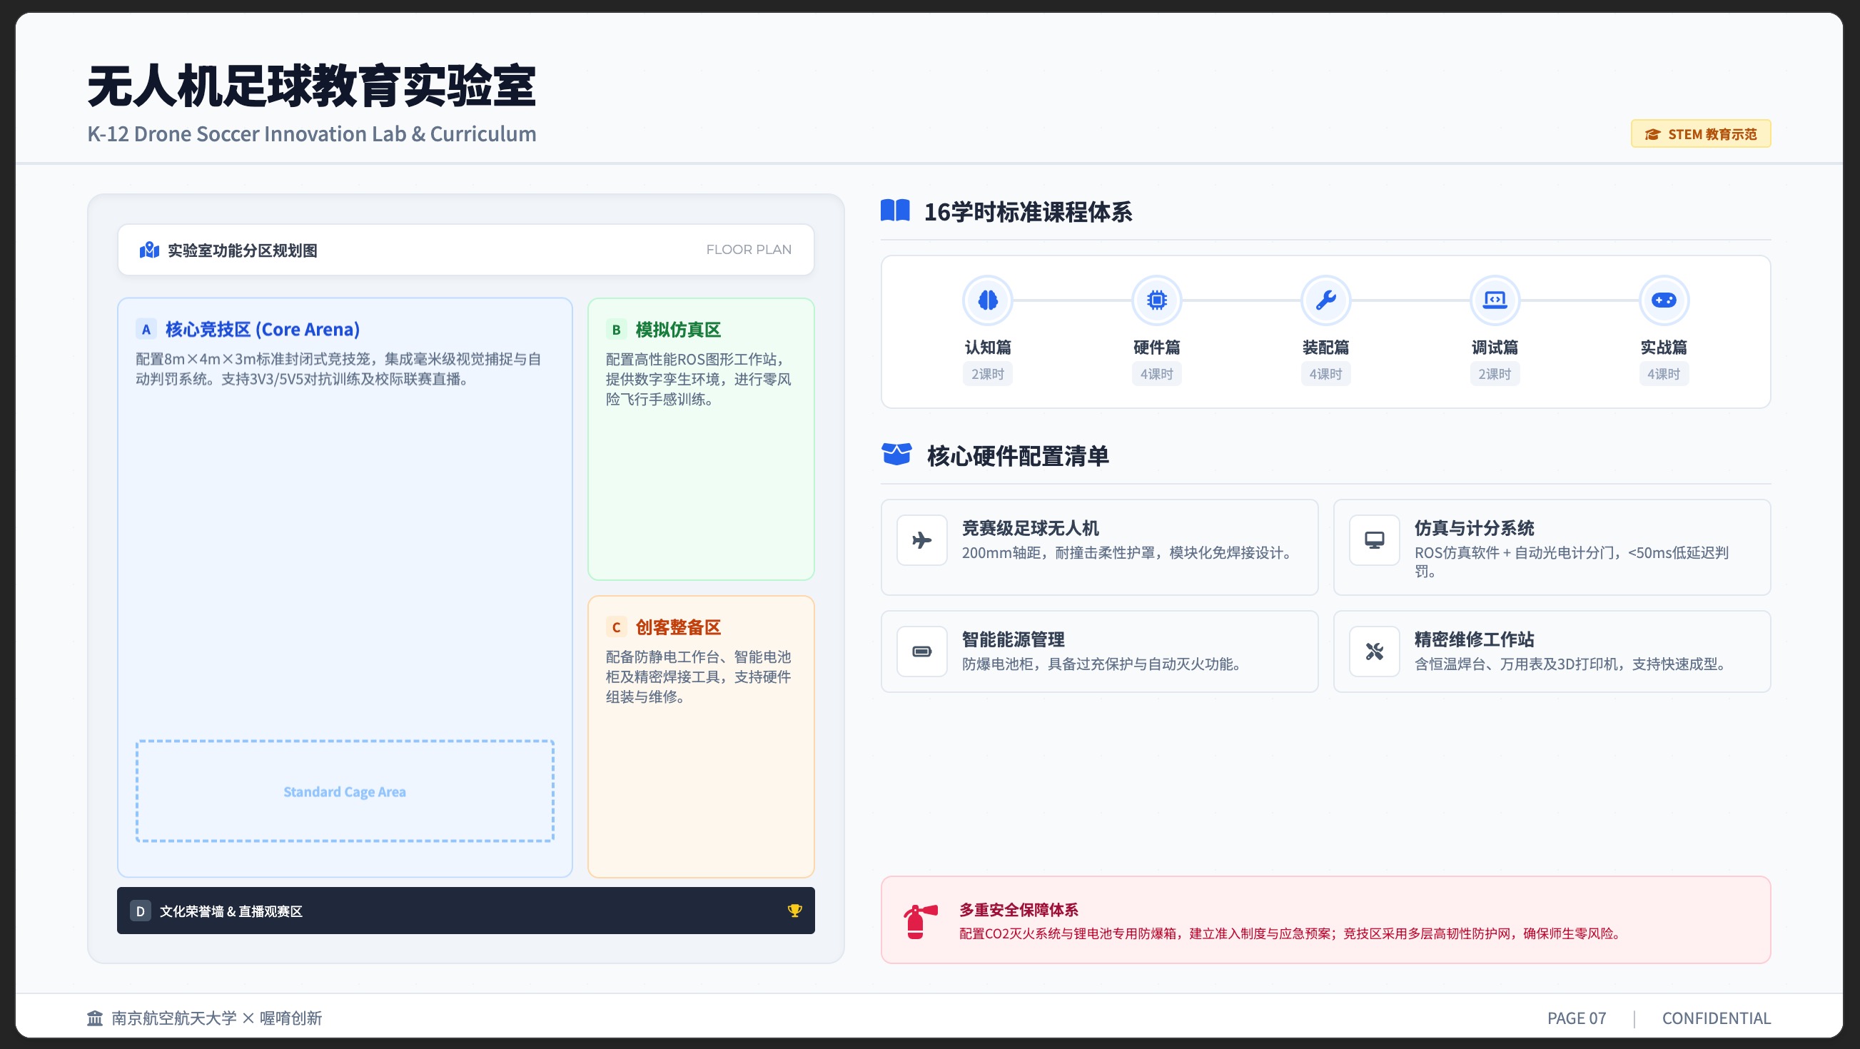Click the K-12 Drone Soccer Innovation Lab subtitle
The image size is (1860, 1049).
[x=312, y=133]
